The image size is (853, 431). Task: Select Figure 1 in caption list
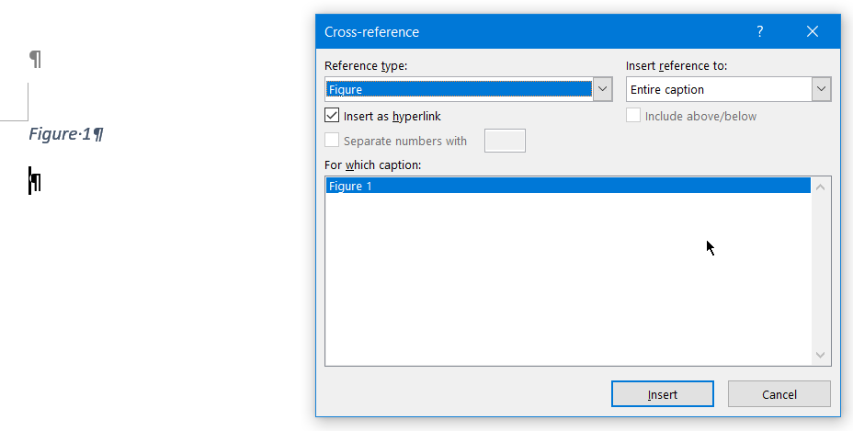pos(568,187)
